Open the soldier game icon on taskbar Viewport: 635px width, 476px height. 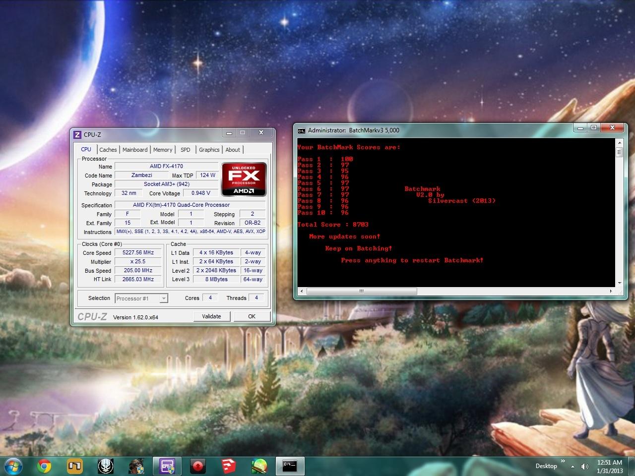136,466
